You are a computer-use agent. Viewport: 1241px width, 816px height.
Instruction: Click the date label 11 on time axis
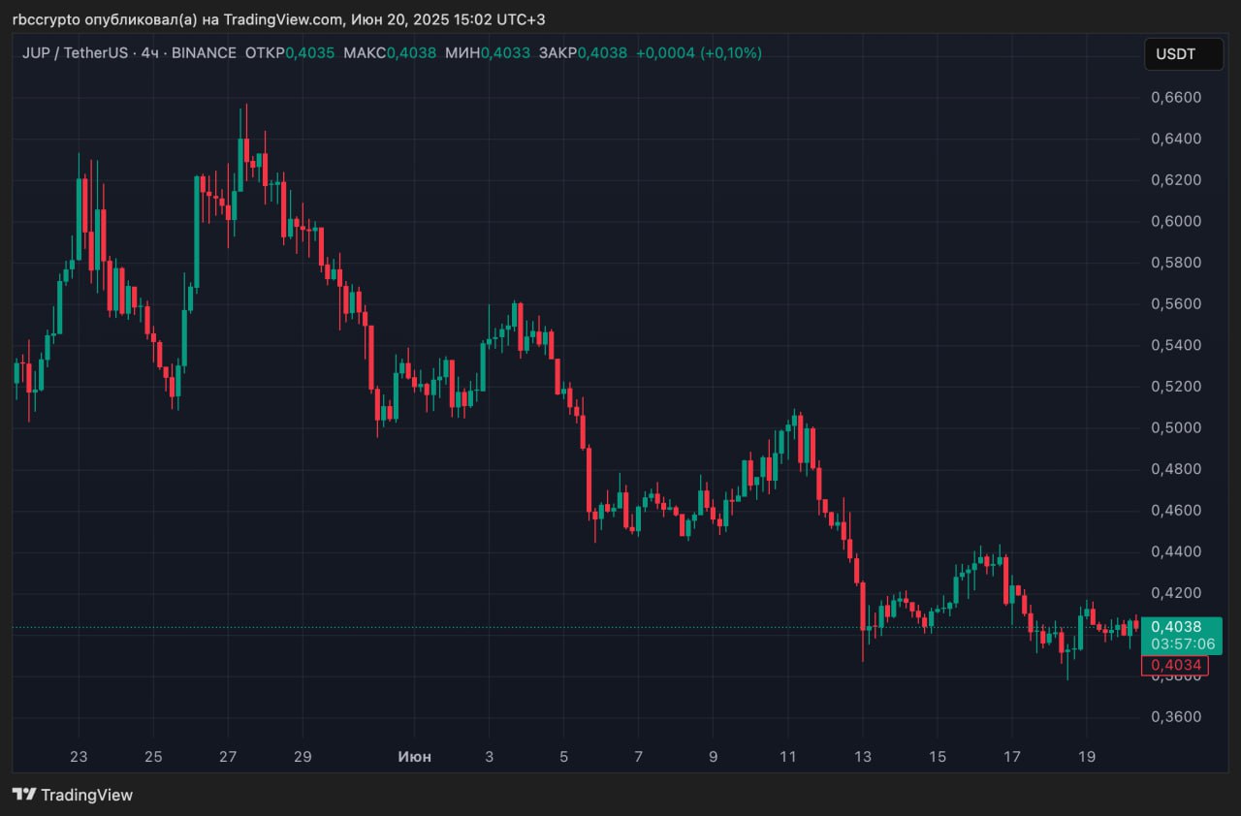click(787, 756)
